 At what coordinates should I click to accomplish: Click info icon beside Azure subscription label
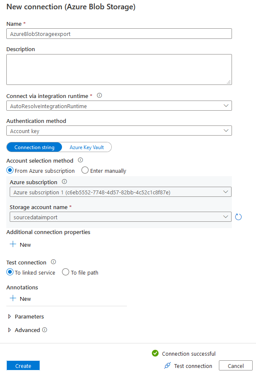tap(65, 182)
